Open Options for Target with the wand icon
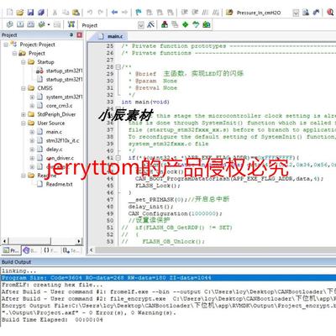Viewport: 336px width, 336px height. [151, 24]
